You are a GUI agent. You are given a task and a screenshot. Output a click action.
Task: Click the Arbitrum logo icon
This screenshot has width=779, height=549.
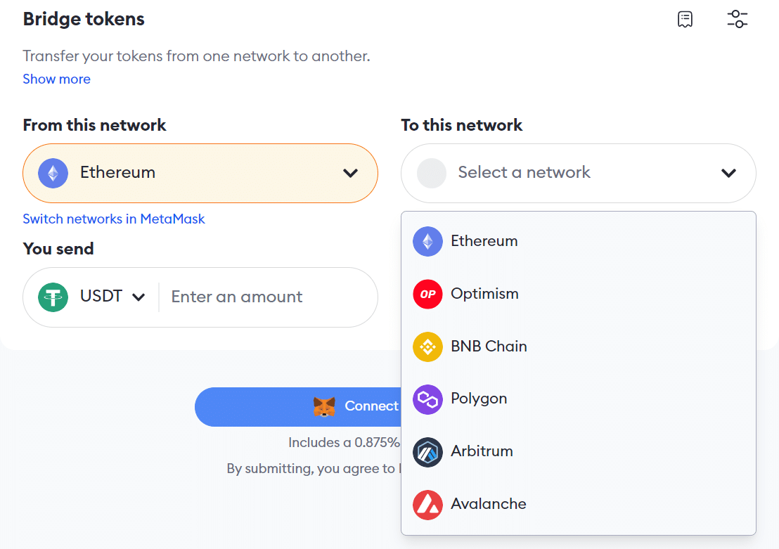pyautogui.click(x=427, y=452)
